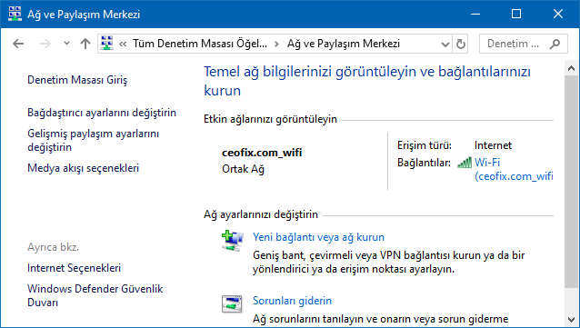Click the Denetim search field
Viewport: 580px width, 328px height.
coord(523,44)
